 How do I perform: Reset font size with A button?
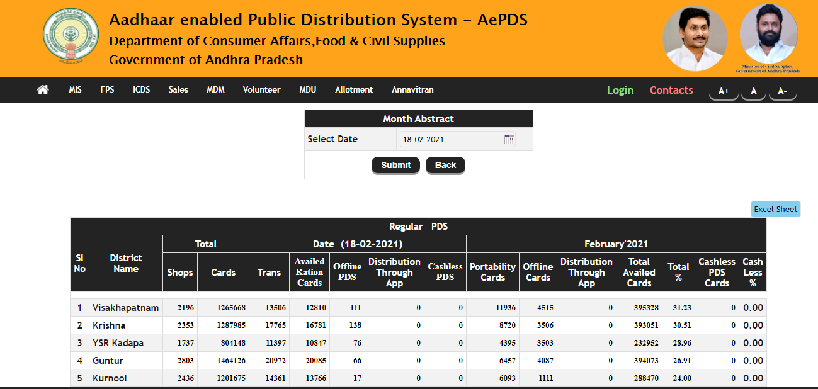pos(753,91)
